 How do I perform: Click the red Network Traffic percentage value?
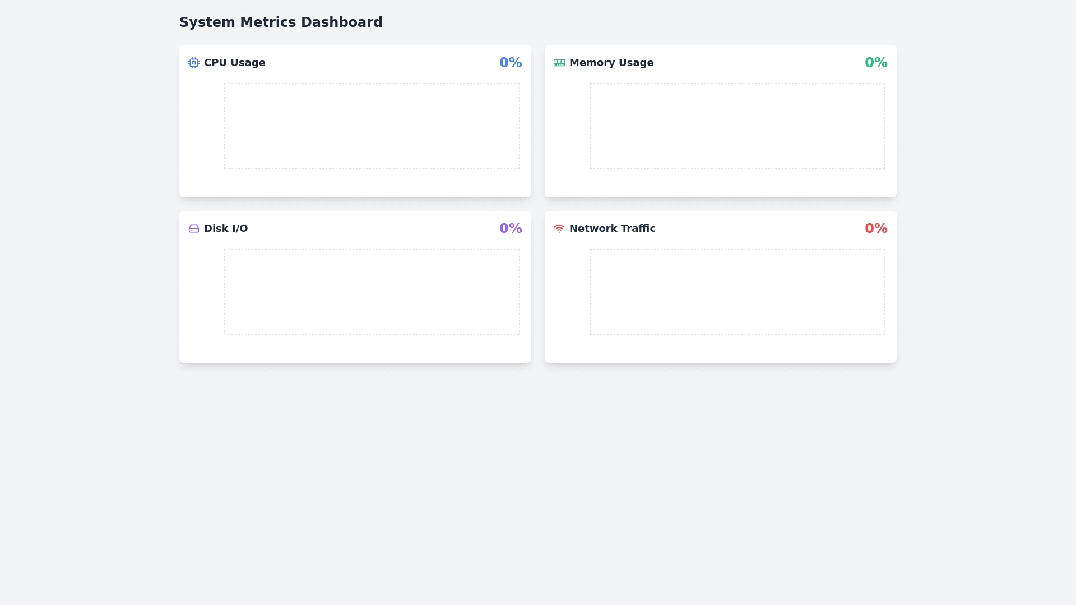876,229
